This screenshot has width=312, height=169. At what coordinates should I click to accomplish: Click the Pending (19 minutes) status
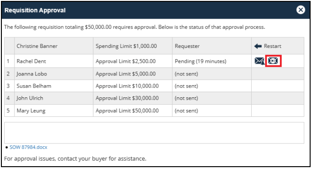point(200,61)
